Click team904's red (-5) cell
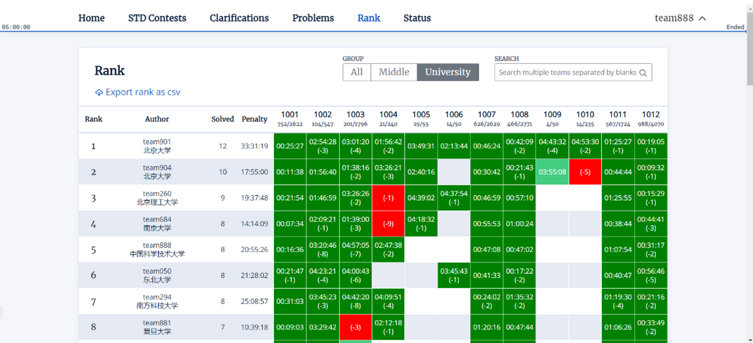Screen dimensions: 753x343 (585, 172)
